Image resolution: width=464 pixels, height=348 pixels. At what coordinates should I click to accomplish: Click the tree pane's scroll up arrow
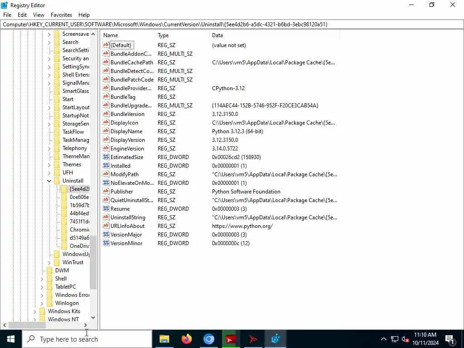pyautogui.click(x=93, y=34)
